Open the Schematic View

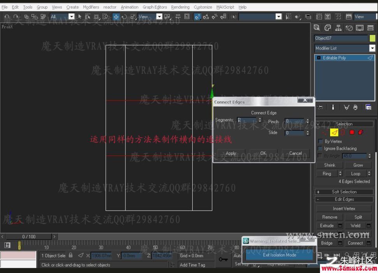(328, 17)
